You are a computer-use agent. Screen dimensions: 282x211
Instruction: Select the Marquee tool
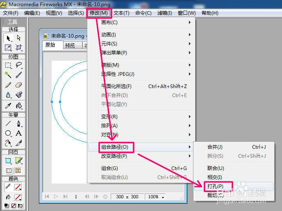[x=8, y=65]
